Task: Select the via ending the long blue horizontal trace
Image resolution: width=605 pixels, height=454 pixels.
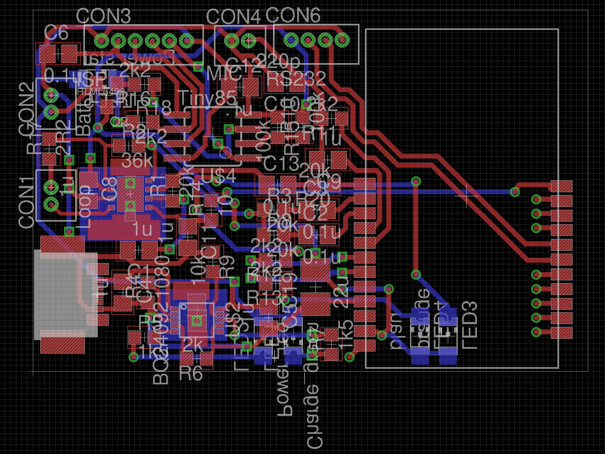Action: pos(515,191)
